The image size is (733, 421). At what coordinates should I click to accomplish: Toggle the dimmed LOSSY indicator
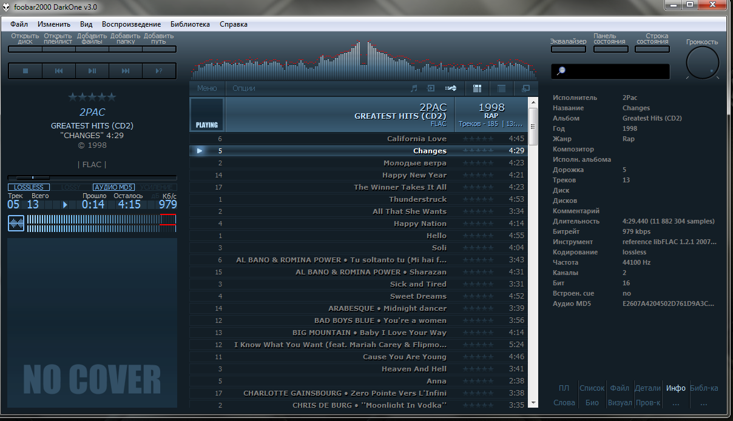point(71,187)
